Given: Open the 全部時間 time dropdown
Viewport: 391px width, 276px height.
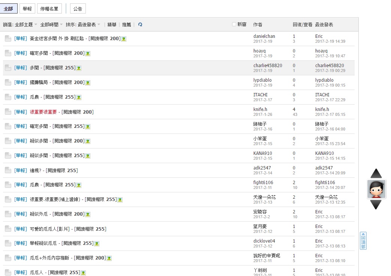Looking at the screenshot, I should tap(51, 24).
